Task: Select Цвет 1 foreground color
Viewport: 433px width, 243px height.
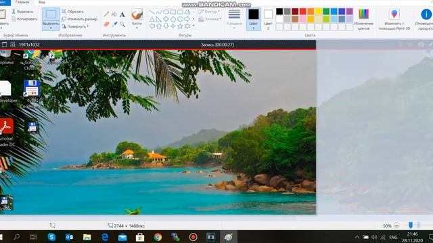Action: (254, 20)
